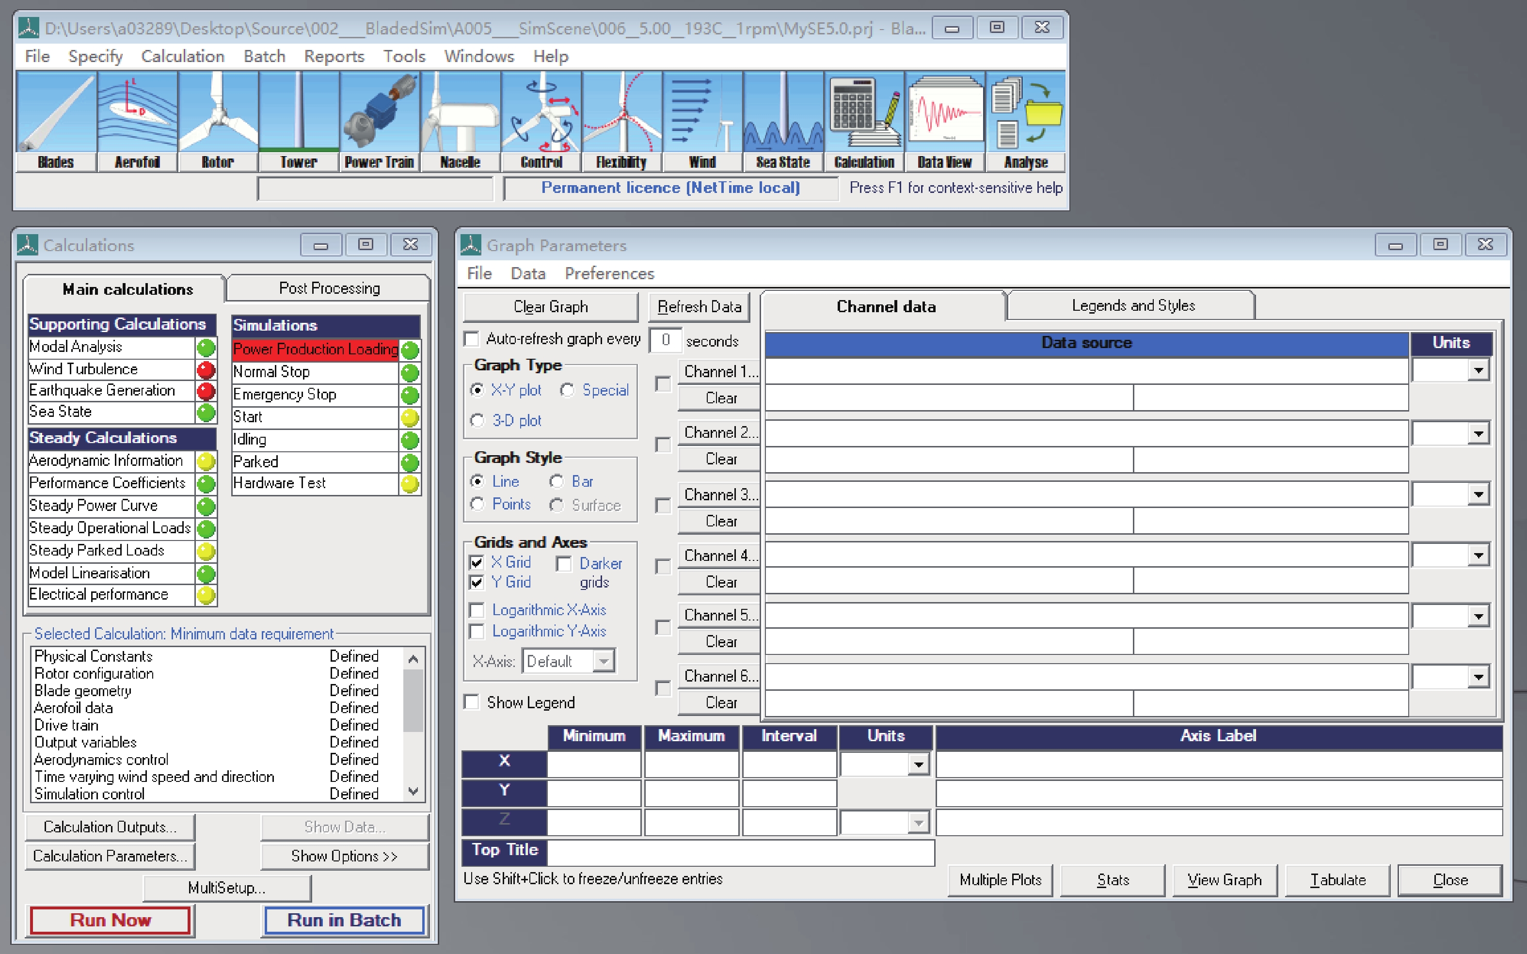Open the Calculation toolbar icon
This screenshot has width=1527, height=954.
(864, 121)
